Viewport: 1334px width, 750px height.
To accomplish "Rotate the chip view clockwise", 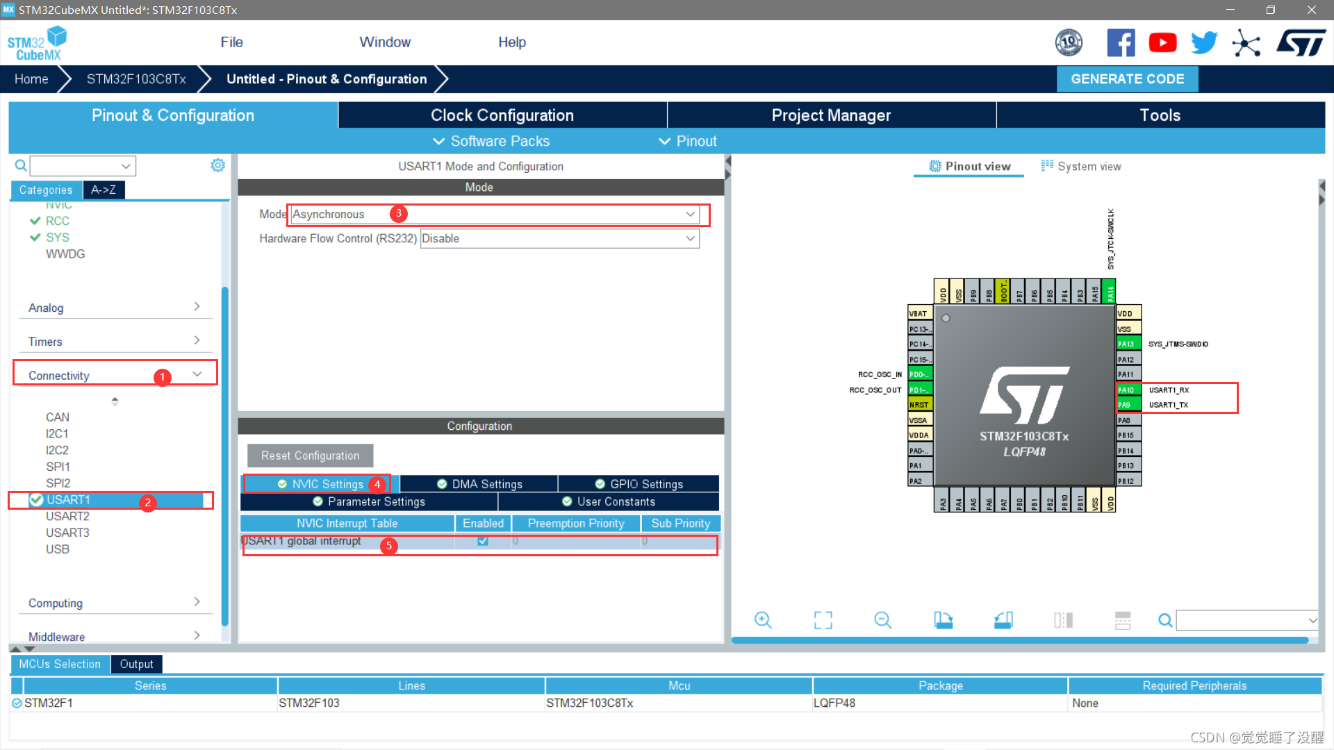I will [943, 620].
